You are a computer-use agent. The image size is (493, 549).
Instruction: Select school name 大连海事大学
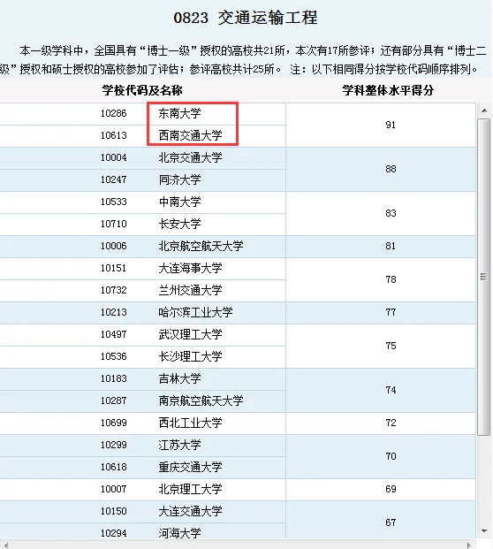tap(190, 268)
